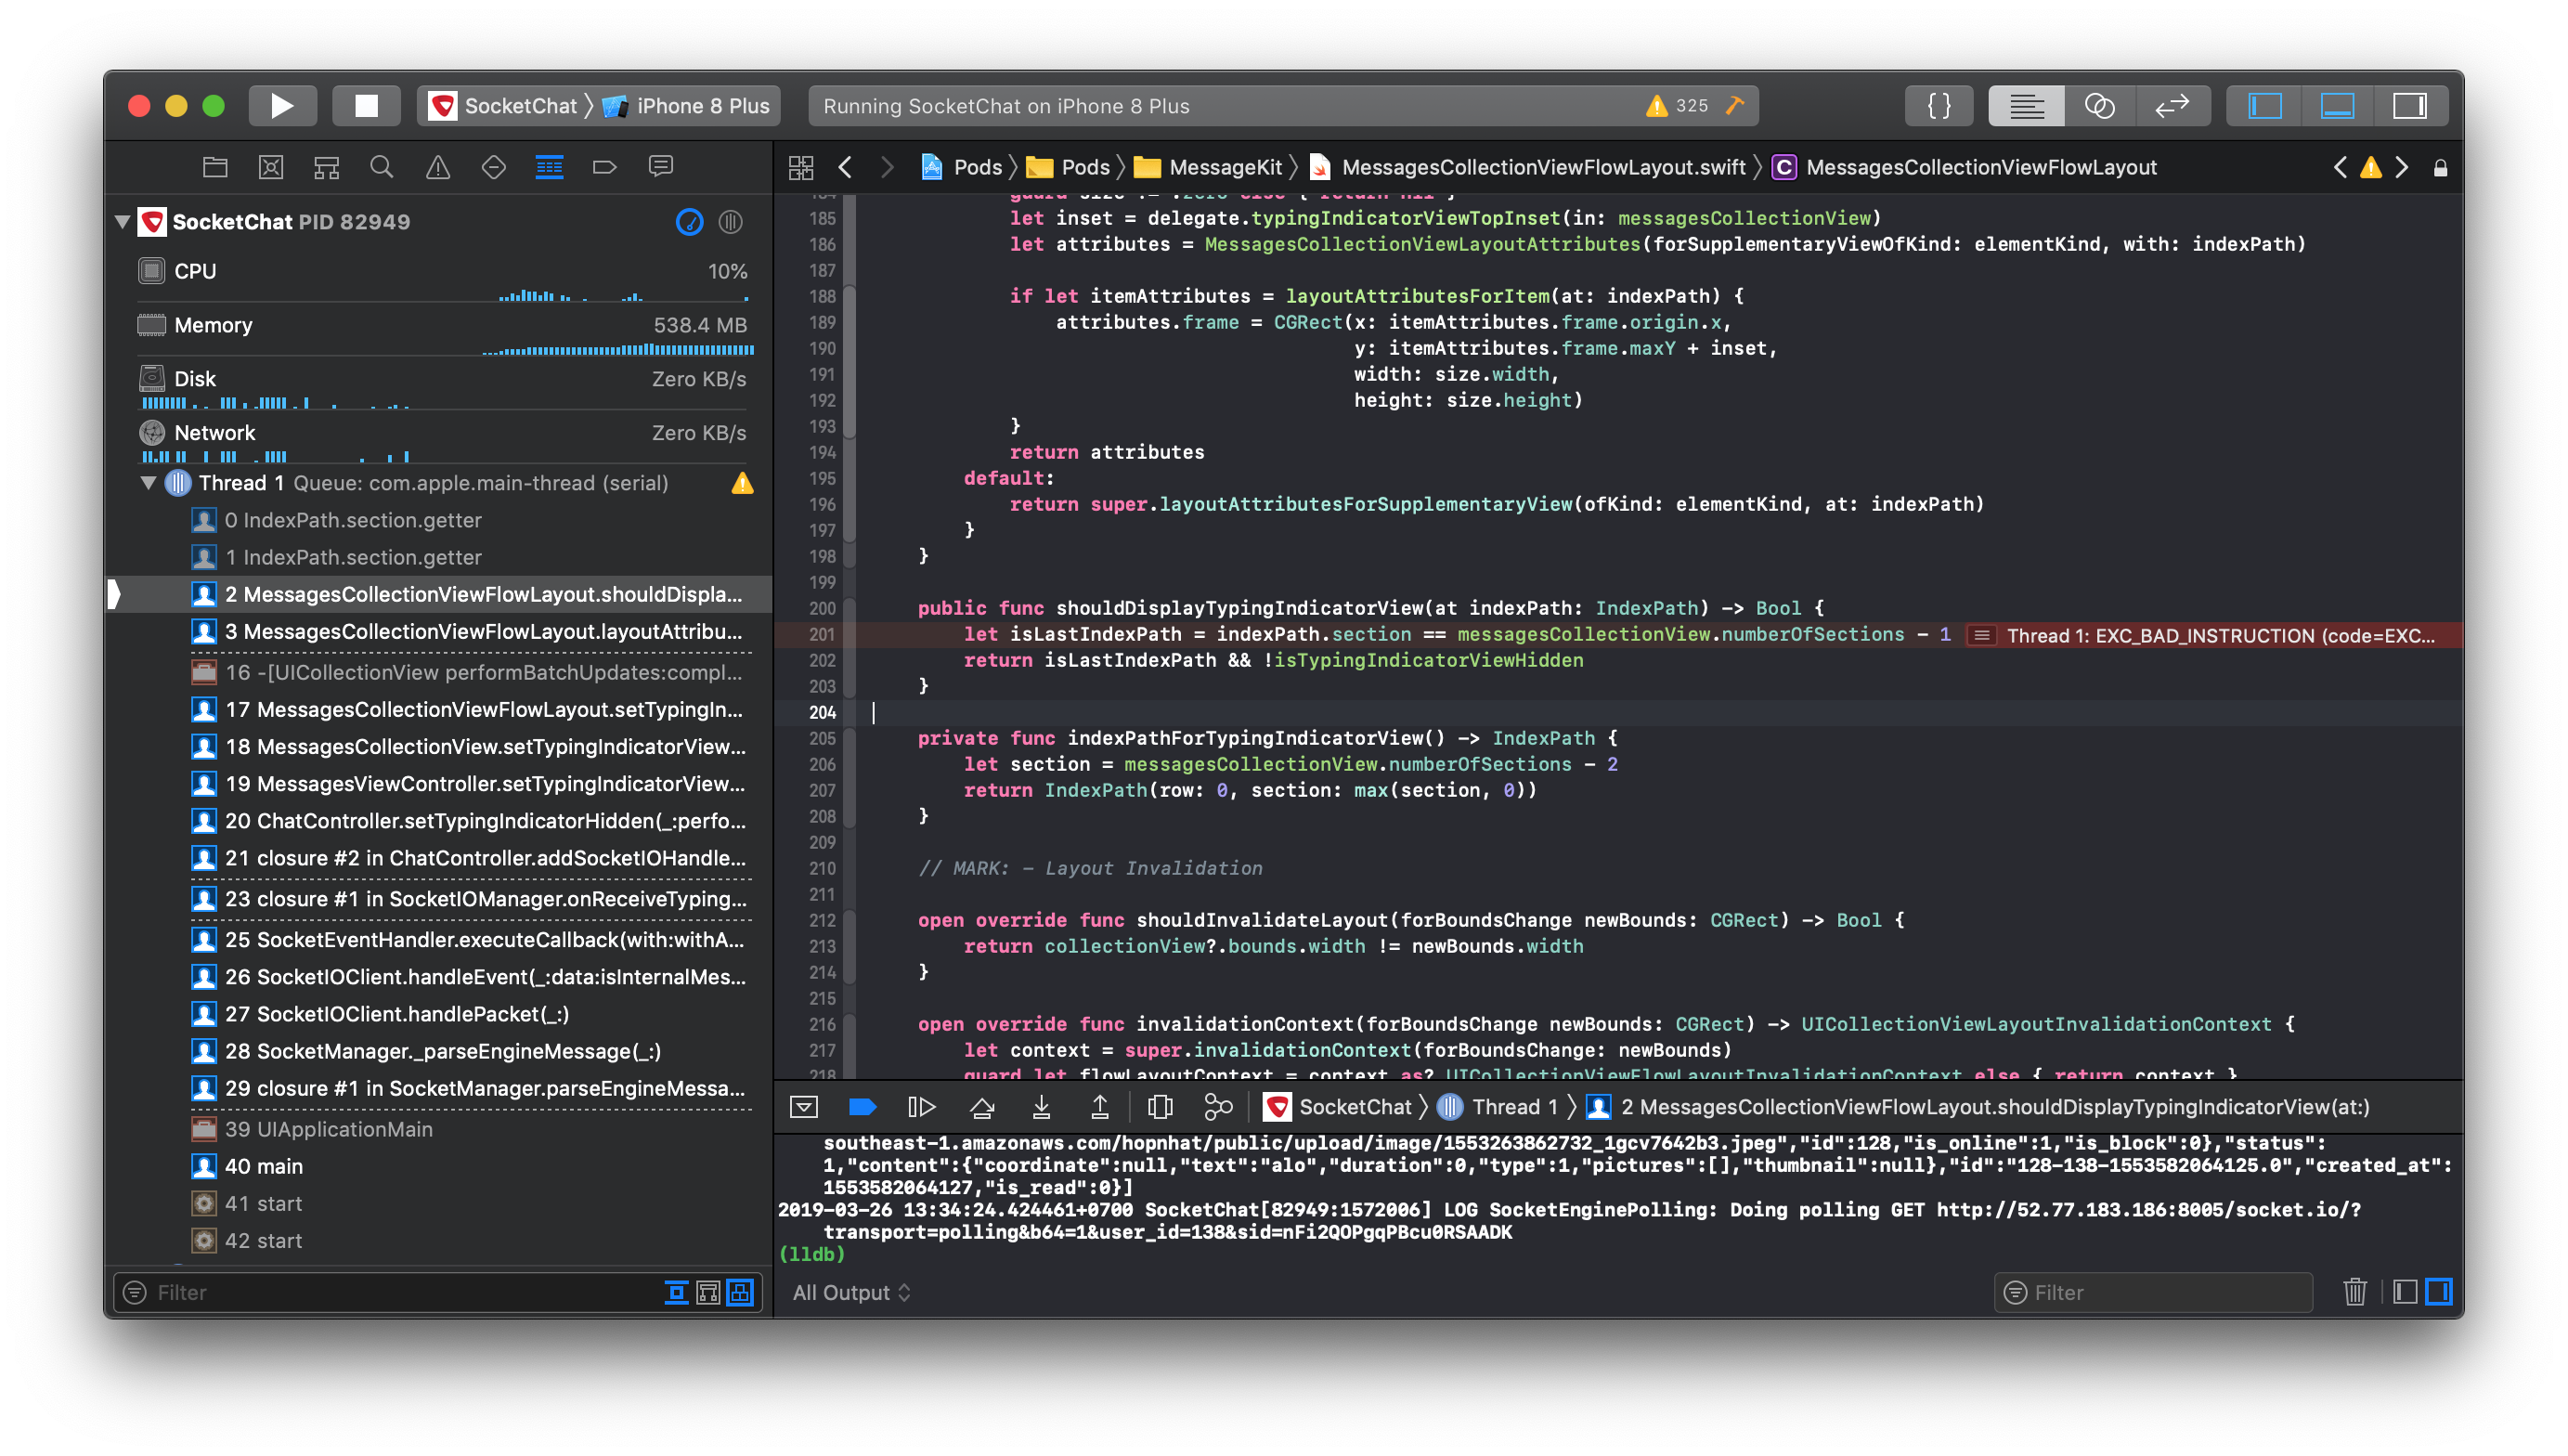Open the Breakpoint navigator tab
This screenshot has height=1456, width=2568.
coord(603,166)
